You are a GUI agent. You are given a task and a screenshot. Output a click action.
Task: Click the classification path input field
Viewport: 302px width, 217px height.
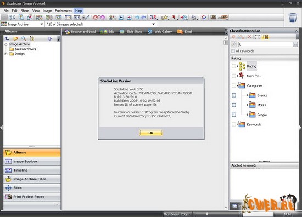click(266, 44)
